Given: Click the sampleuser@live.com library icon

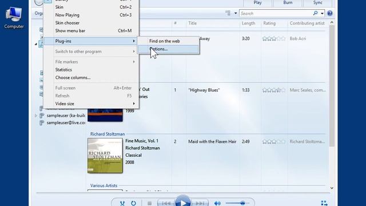Looking at the screenshot, I should (42, 122).
